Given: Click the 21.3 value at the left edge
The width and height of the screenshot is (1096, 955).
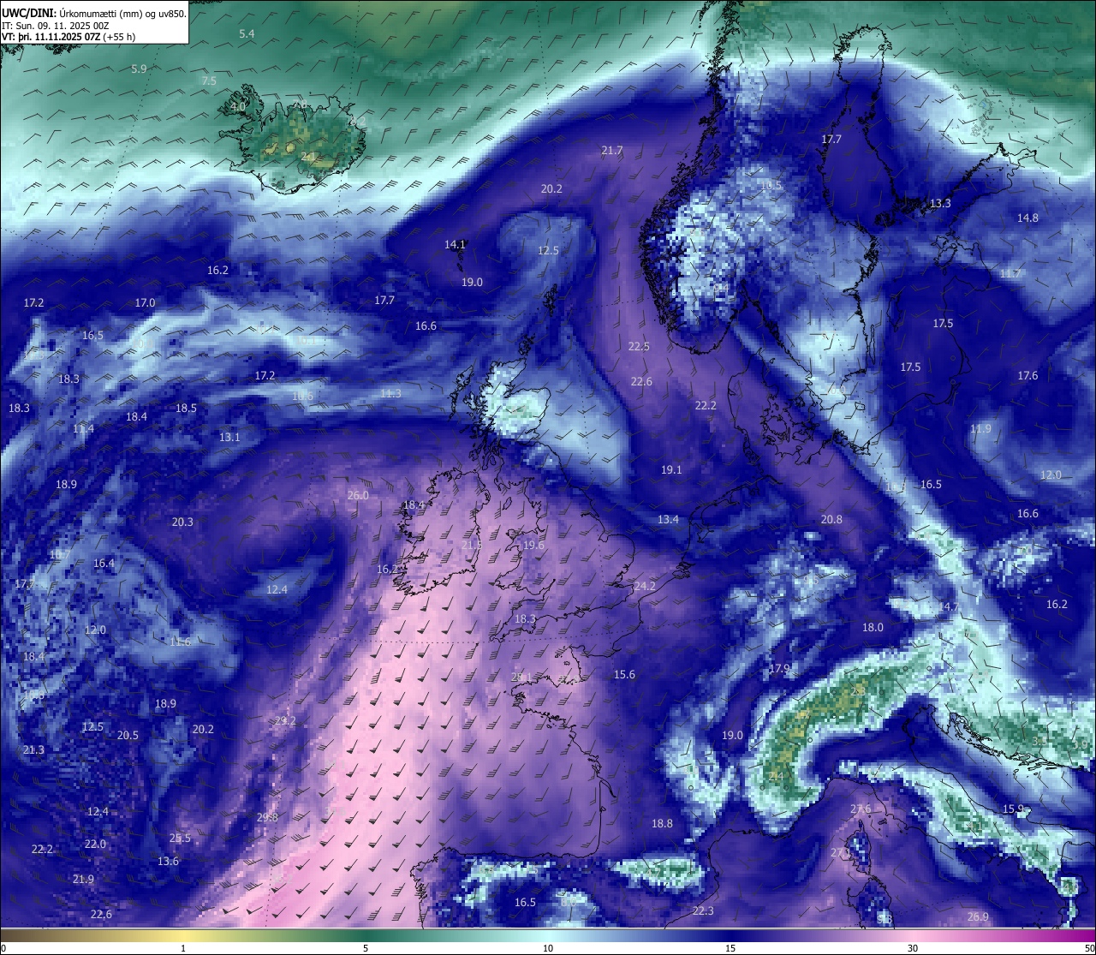Looking at the screenshot, I should tap(33, 749).
